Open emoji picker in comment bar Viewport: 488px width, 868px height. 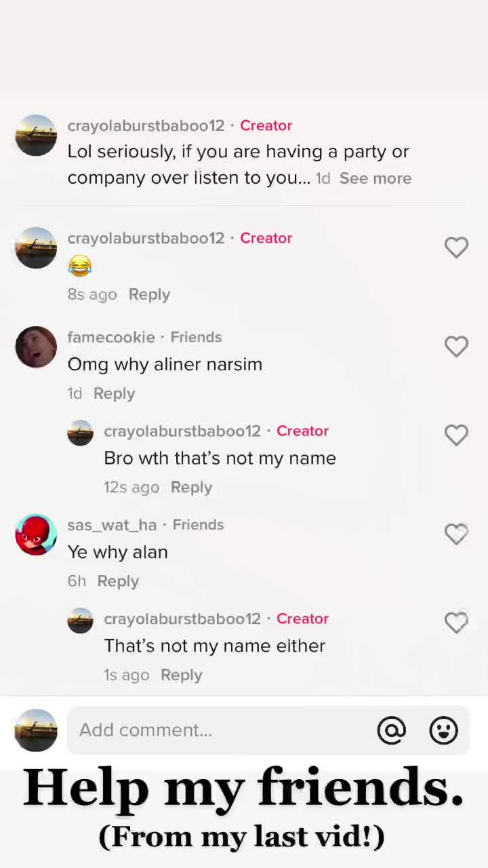444,730
